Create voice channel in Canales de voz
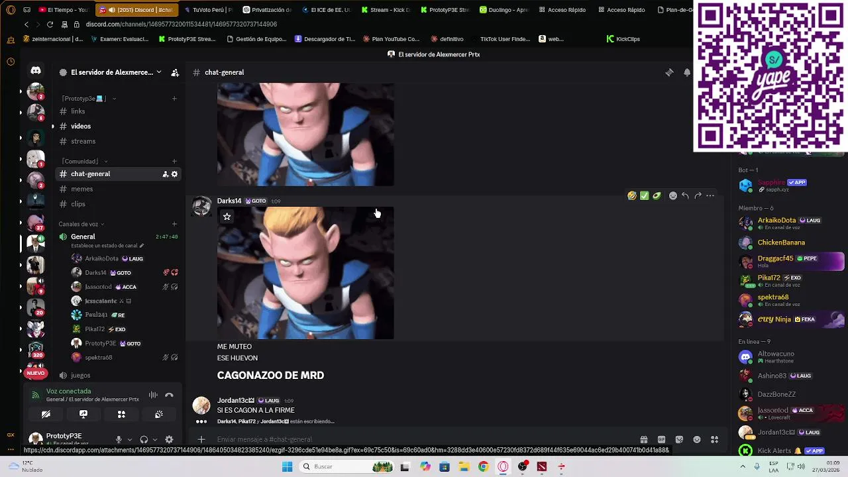 pos(174,224)
